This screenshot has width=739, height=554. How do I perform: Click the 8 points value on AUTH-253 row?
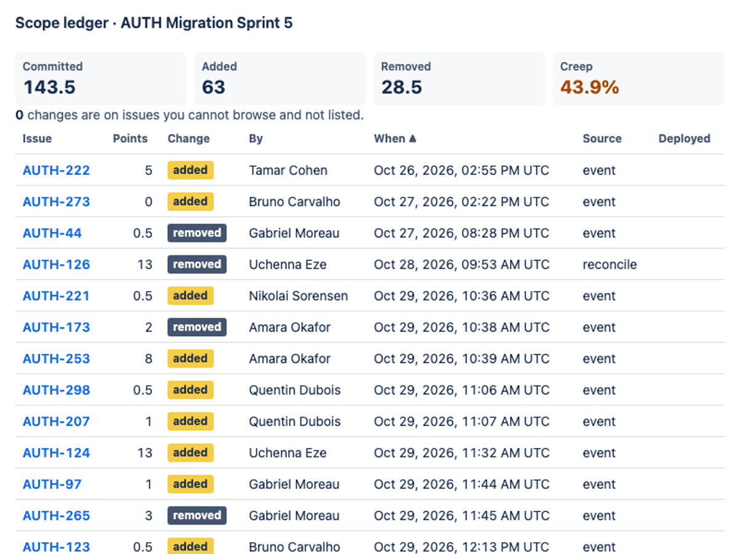(x=148, y=359)
